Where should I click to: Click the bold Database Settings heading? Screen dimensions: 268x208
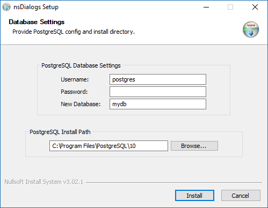37,22
